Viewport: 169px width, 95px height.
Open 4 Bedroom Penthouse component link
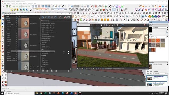[x=158, y=76]
